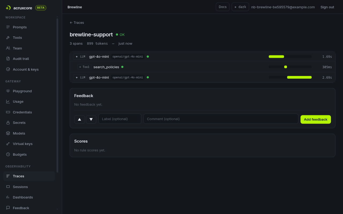Focus the Comment (optional) field
The width and height of the screenshot is (343, 214).
[x=221, y=119]
